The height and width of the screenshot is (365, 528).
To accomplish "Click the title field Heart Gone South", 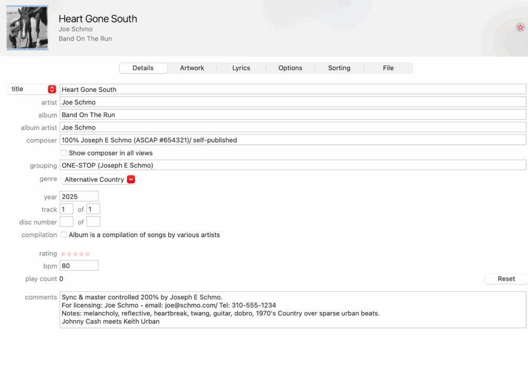I will click(x=293, y=90).
